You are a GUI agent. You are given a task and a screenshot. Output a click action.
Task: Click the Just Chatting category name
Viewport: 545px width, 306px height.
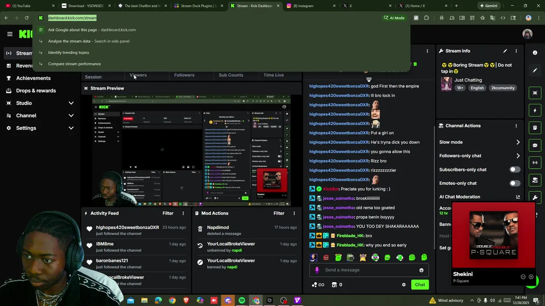(468, 80)
